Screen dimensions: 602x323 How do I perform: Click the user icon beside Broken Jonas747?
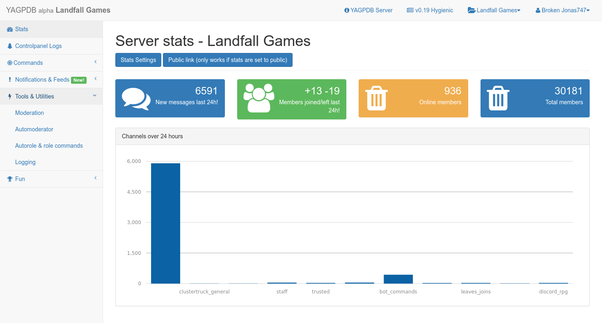538,10
